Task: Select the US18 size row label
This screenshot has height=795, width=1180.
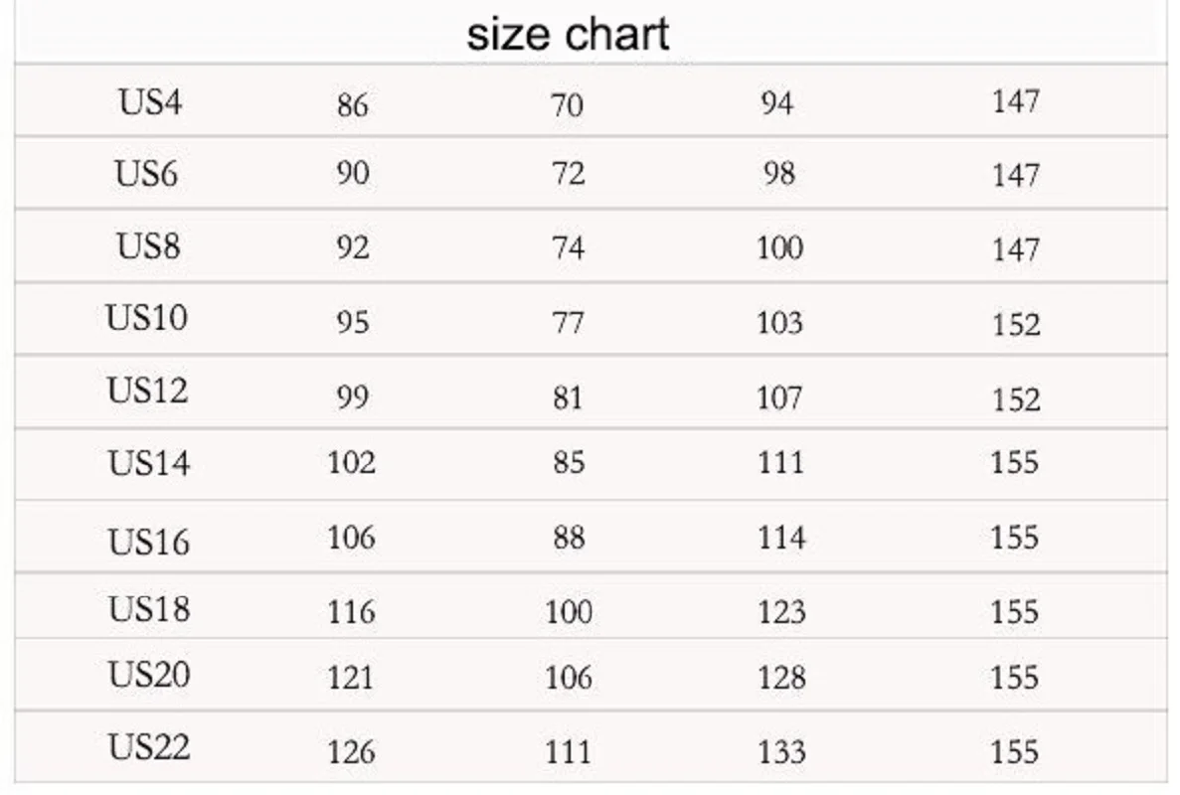Action: pos(148,608)
